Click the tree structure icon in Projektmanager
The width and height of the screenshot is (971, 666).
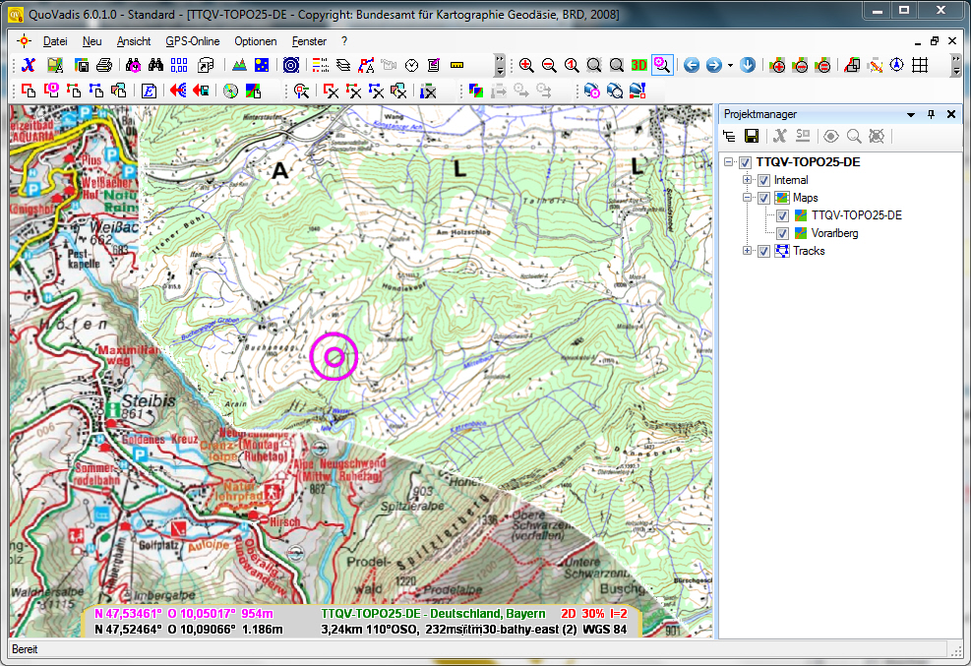coord(730,136)
